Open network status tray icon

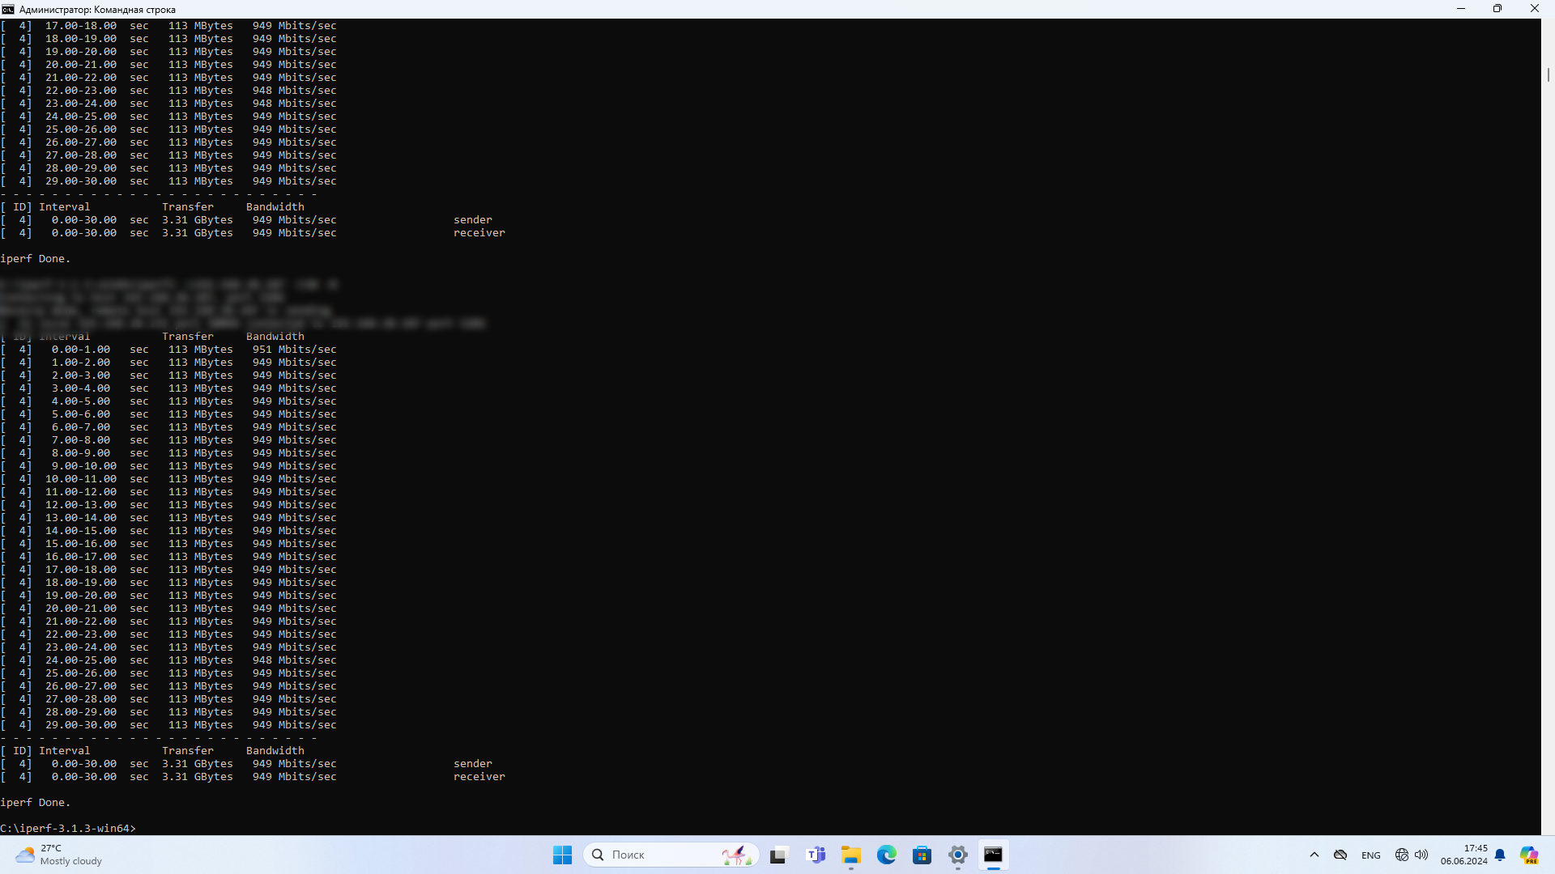[1402, 855]
